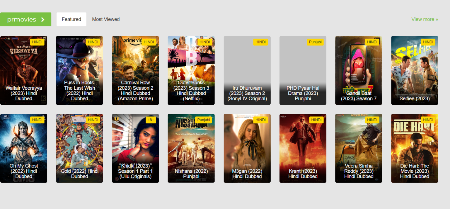Screen dimensions: 450x209
Task: Click the 18+ badge on Khidki
Action: [151, 120]
